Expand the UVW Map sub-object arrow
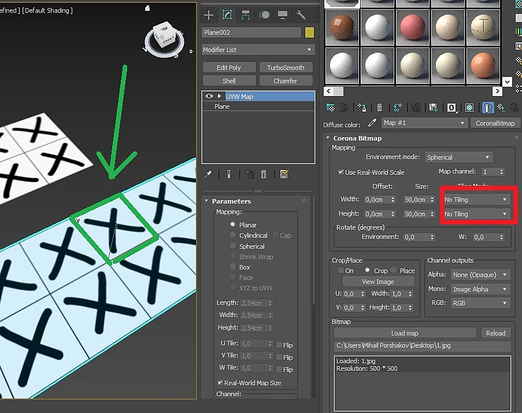Screen dimensions: 522x413 pos(220,96)
